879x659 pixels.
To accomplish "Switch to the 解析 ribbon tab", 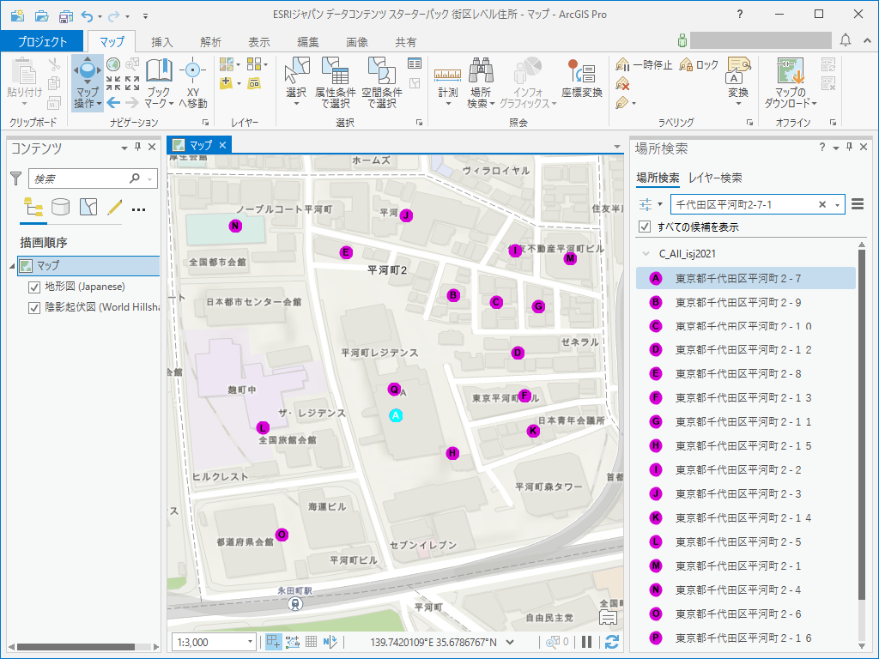I will pyautogui.click(x=210, y=42).
